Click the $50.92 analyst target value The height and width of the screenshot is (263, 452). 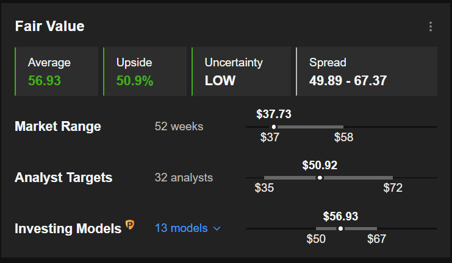[x=320, y=165]
